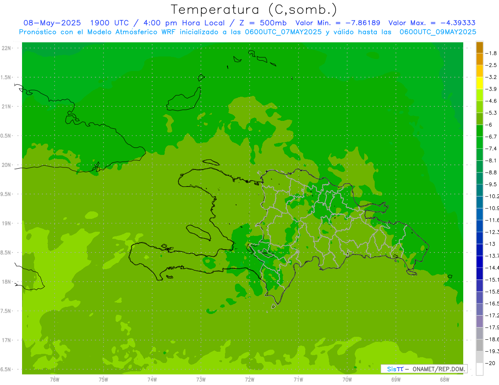
Task: Click the '75W' longitude label
Action: [x=104, y=380]
